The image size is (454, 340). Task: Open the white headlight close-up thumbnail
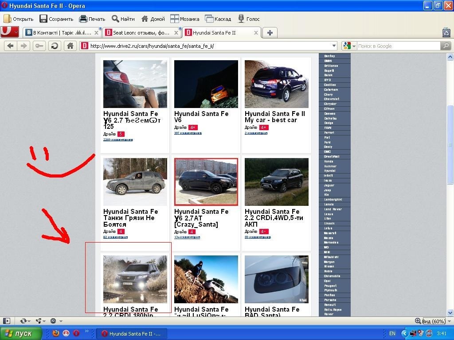click(277, 279)
